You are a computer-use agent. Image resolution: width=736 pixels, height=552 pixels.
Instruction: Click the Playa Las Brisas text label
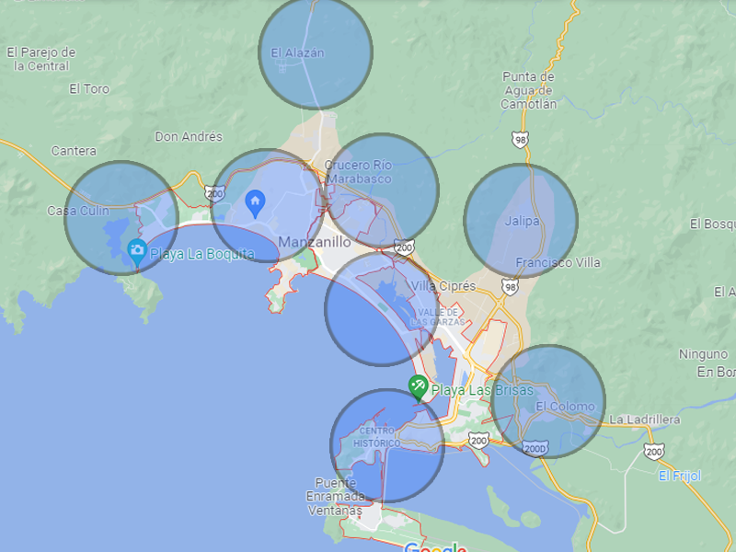pos(482,390)
